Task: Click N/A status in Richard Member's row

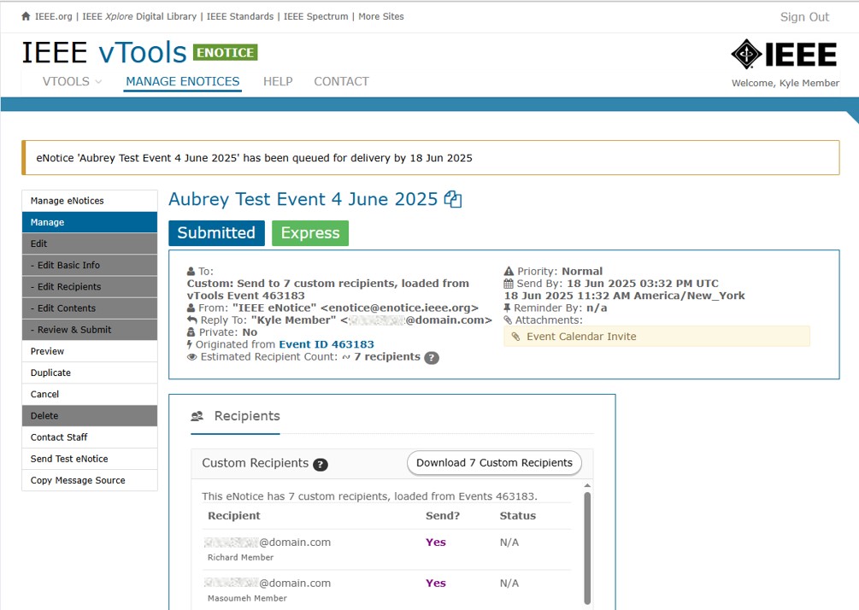Action: tap(509, 543)
